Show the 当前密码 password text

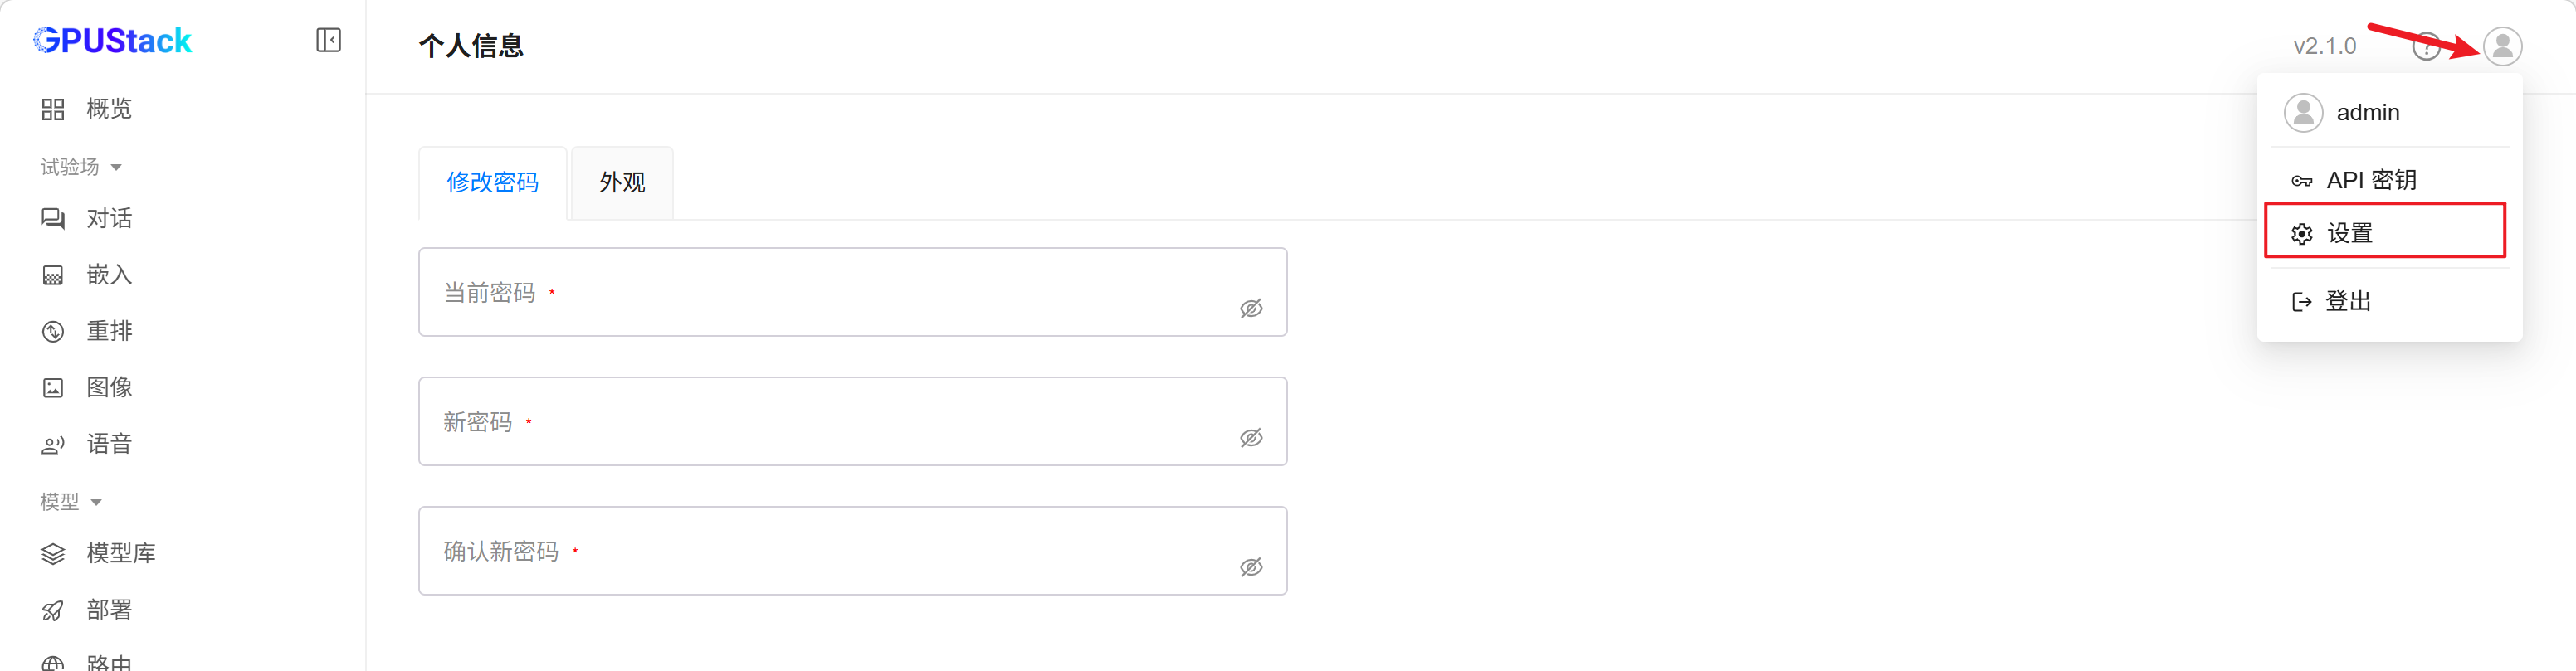1251,308
